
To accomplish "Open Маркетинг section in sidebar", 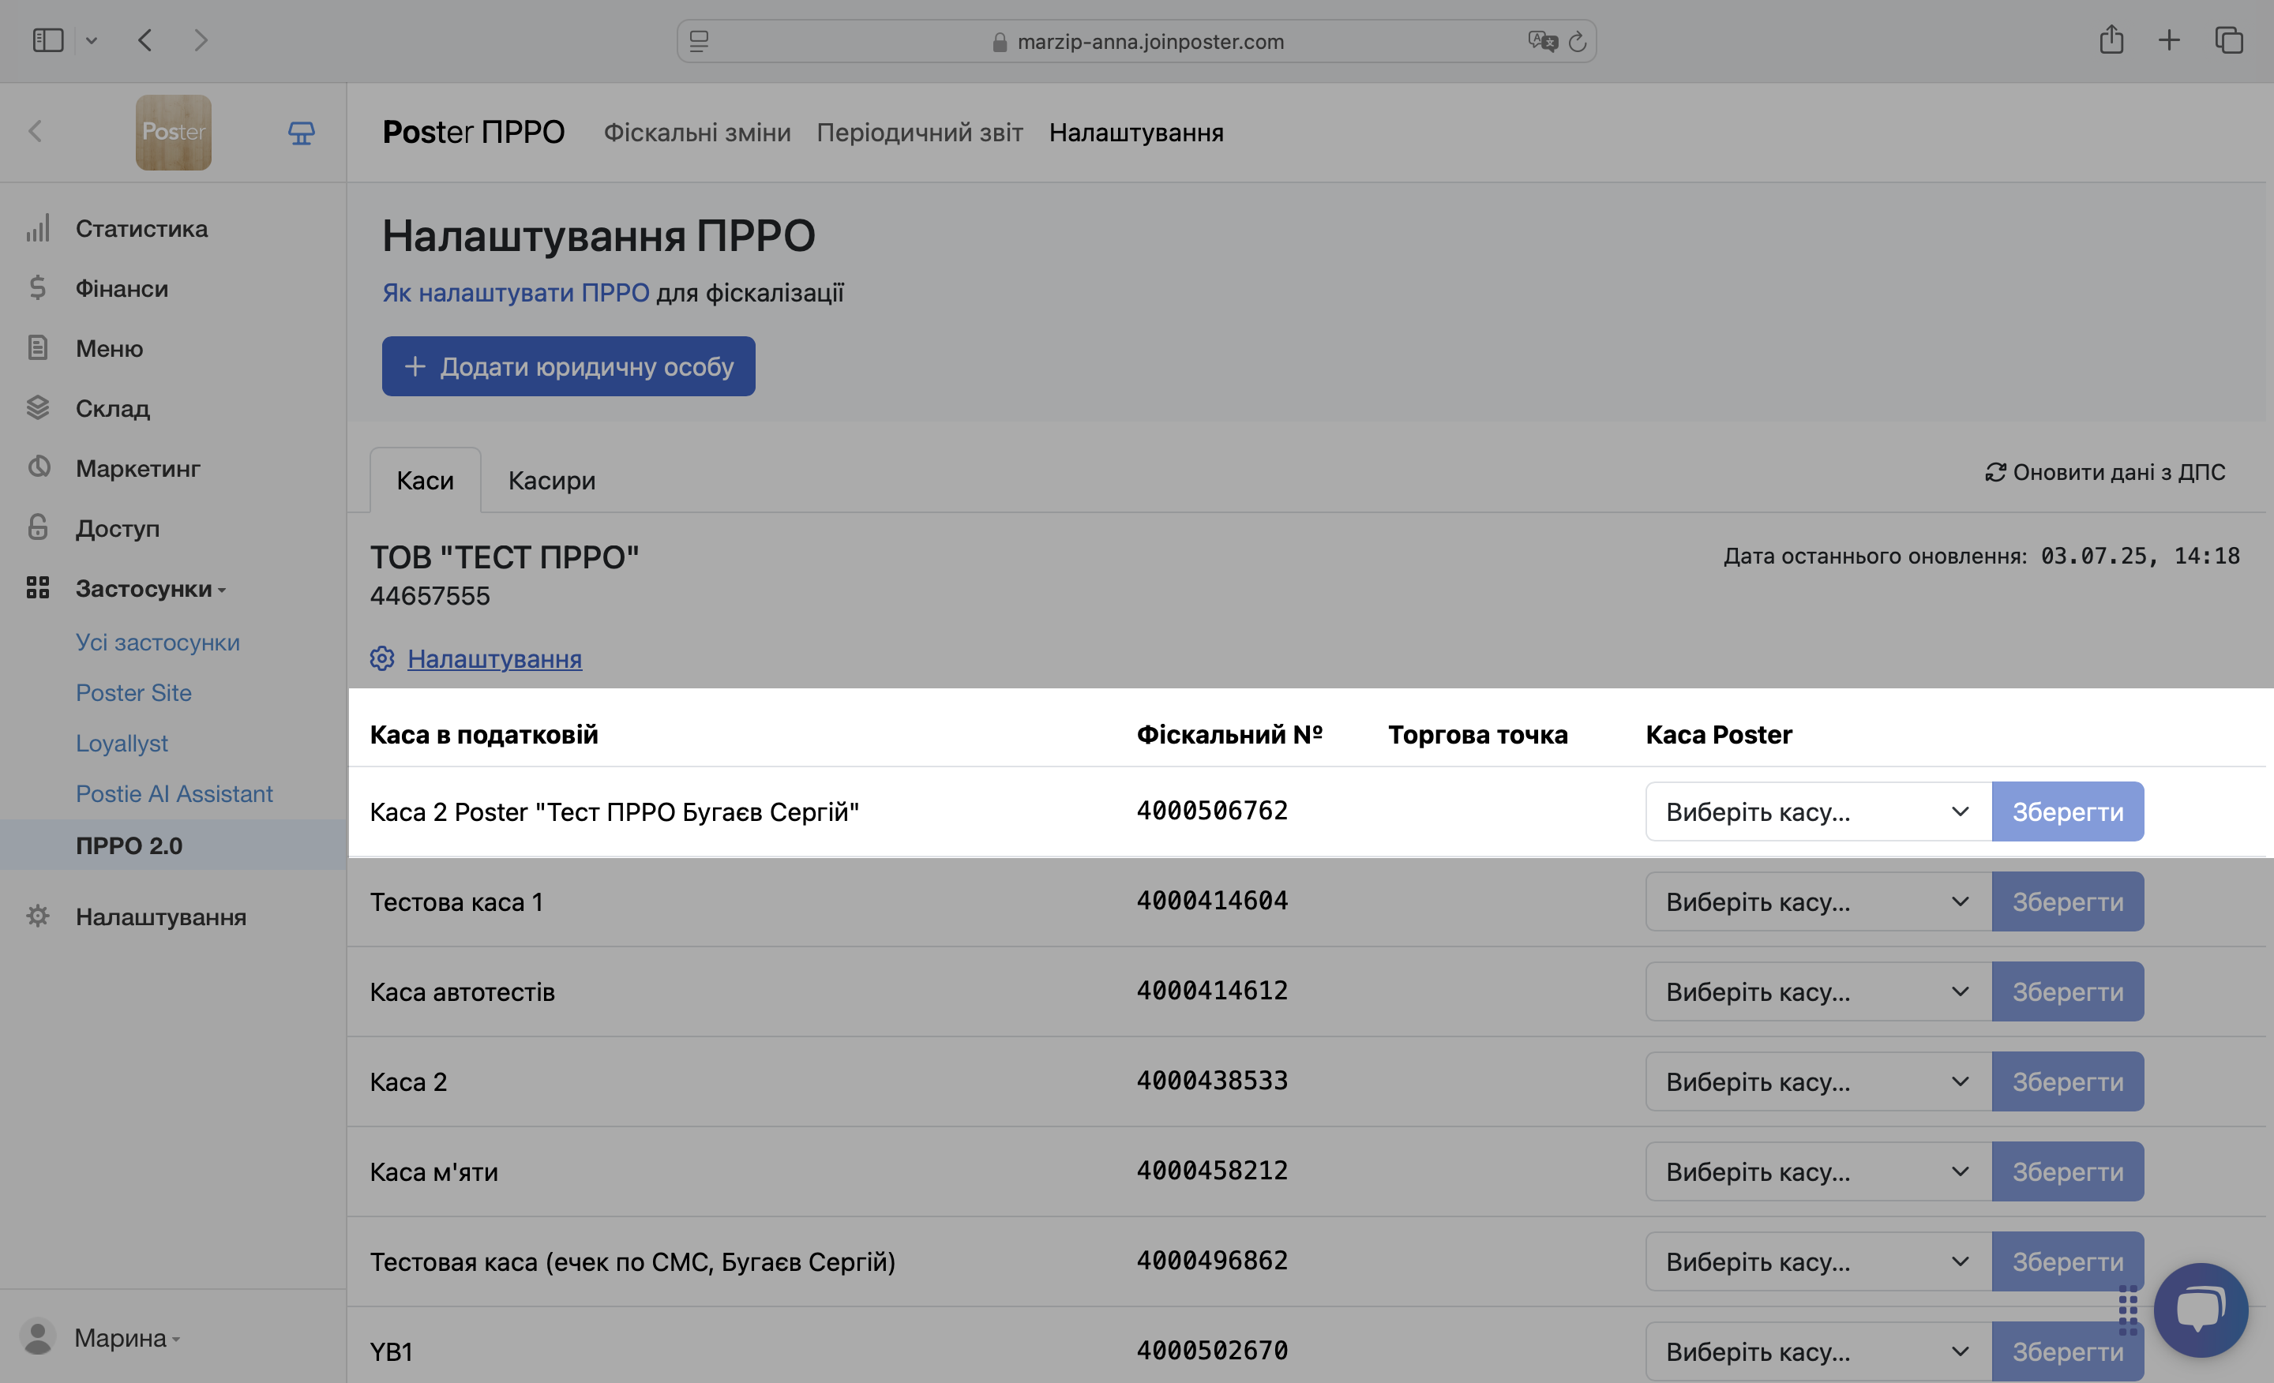I will point(137,468).
